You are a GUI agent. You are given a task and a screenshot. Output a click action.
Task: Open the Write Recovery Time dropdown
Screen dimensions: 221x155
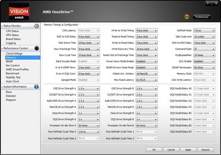pyautogui.click(x=146, y=49)
